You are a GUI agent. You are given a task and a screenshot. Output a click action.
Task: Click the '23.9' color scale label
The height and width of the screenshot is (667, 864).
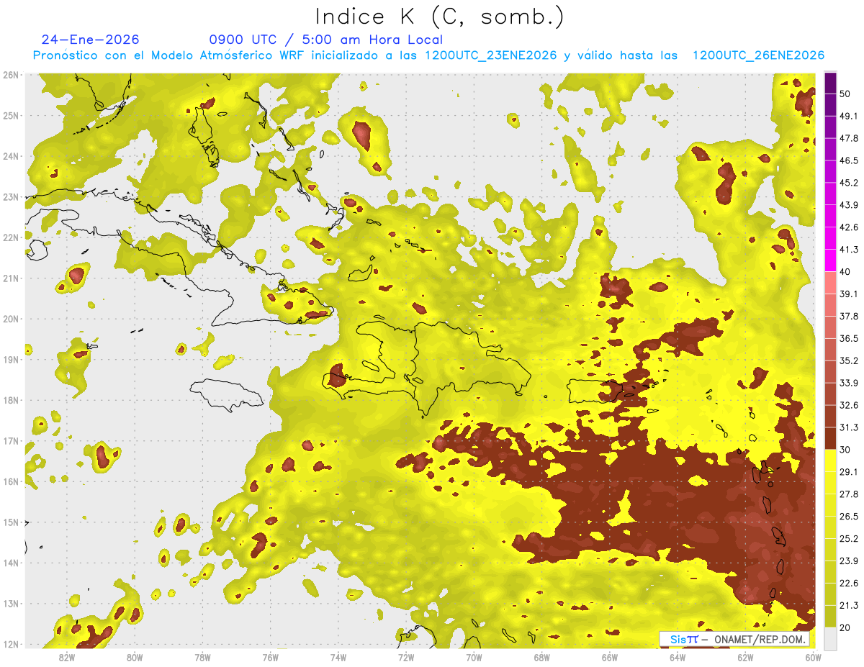(x=849, y=561)
